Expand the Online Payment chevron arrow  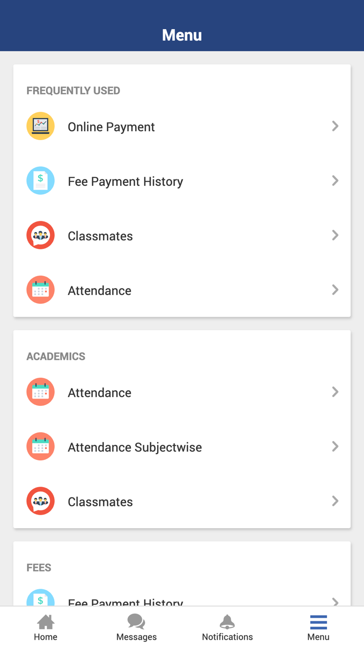[335, 126]
